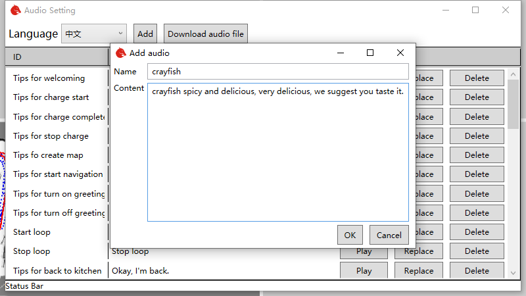Cancel the Add audio dialog
This screenshot has width=526, height=296.
click(x=389, y=235)
